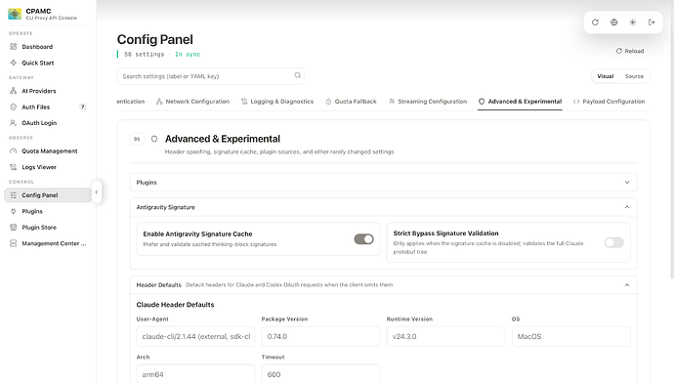Enable Strict Bypass Signature Validation
This screenshot has width=674, height=383.
pyautogui.click(x=613, y=242)
